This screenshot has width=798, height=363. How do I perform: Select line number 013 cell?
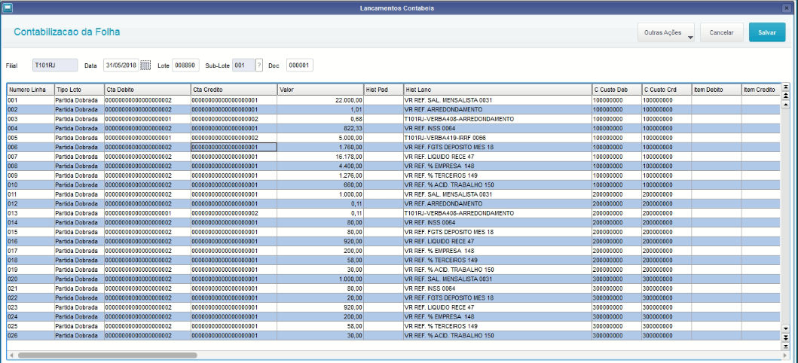point(31,213)
